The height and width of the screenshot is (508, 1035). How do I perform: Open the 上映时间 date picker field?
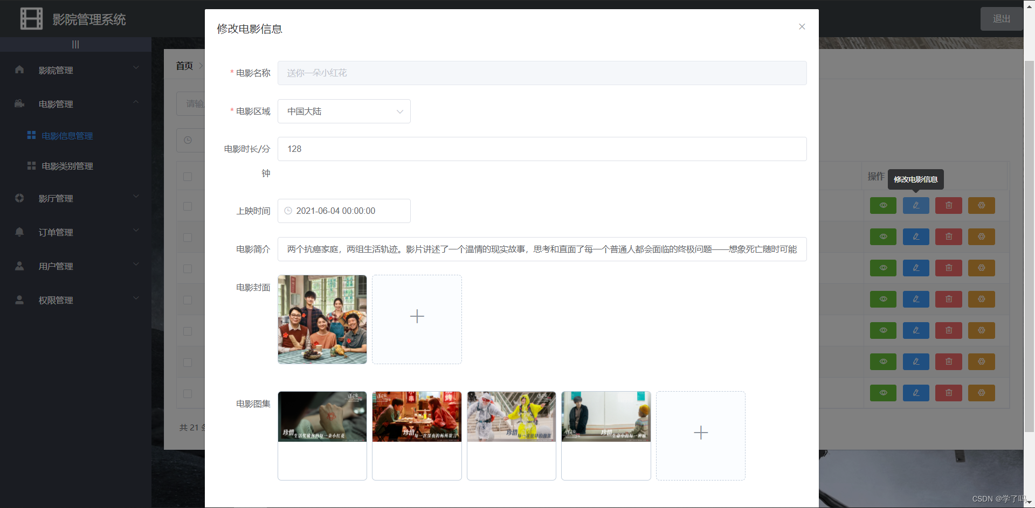click(x=344, y=211)
